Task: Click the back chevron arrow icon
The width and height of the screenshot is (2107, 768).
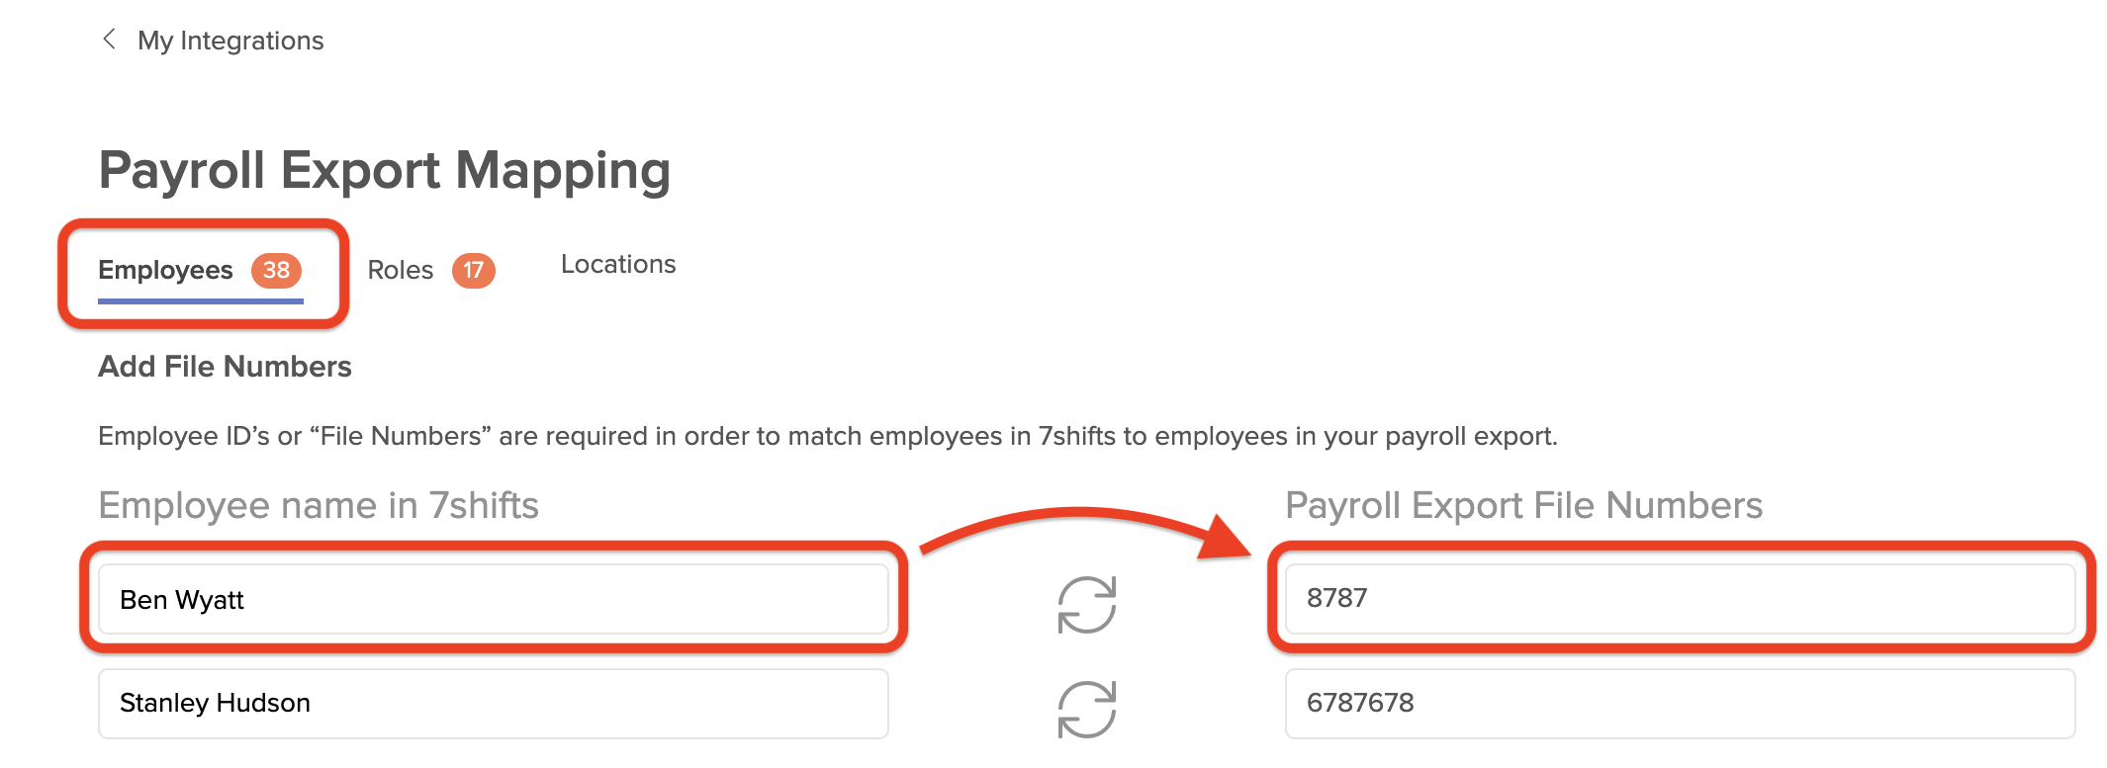Action: (109, 40)
